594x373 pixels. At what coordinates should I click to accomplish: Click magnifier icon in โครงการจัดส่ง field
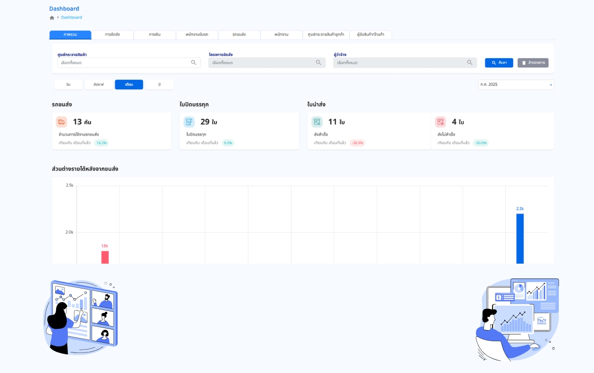click(x=319, y=62)
